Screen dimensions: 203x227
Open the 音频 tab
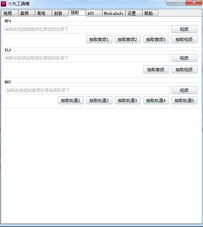click(27, 13)
